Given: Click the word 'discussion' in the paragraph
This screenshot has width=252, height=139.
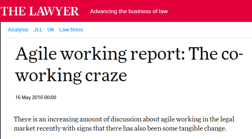Looking at the screenshot, I should [126, 119].
